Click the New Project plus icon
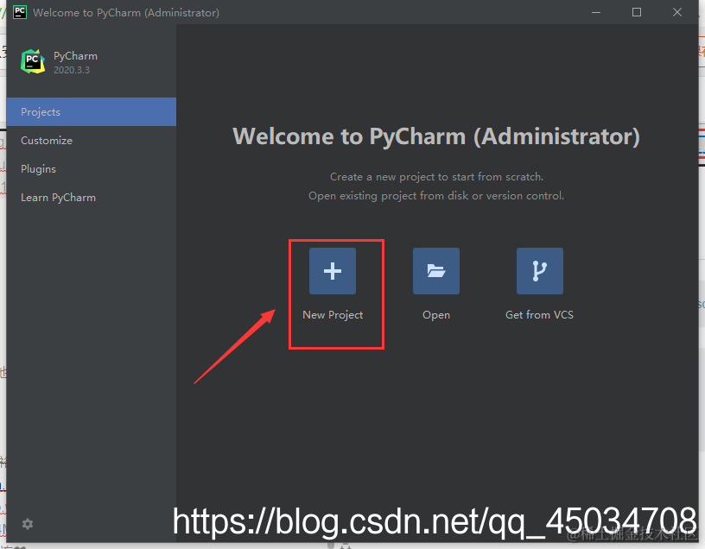Image resolution: width=705 pixels, height=549 pixels. [x=333, y=271]
